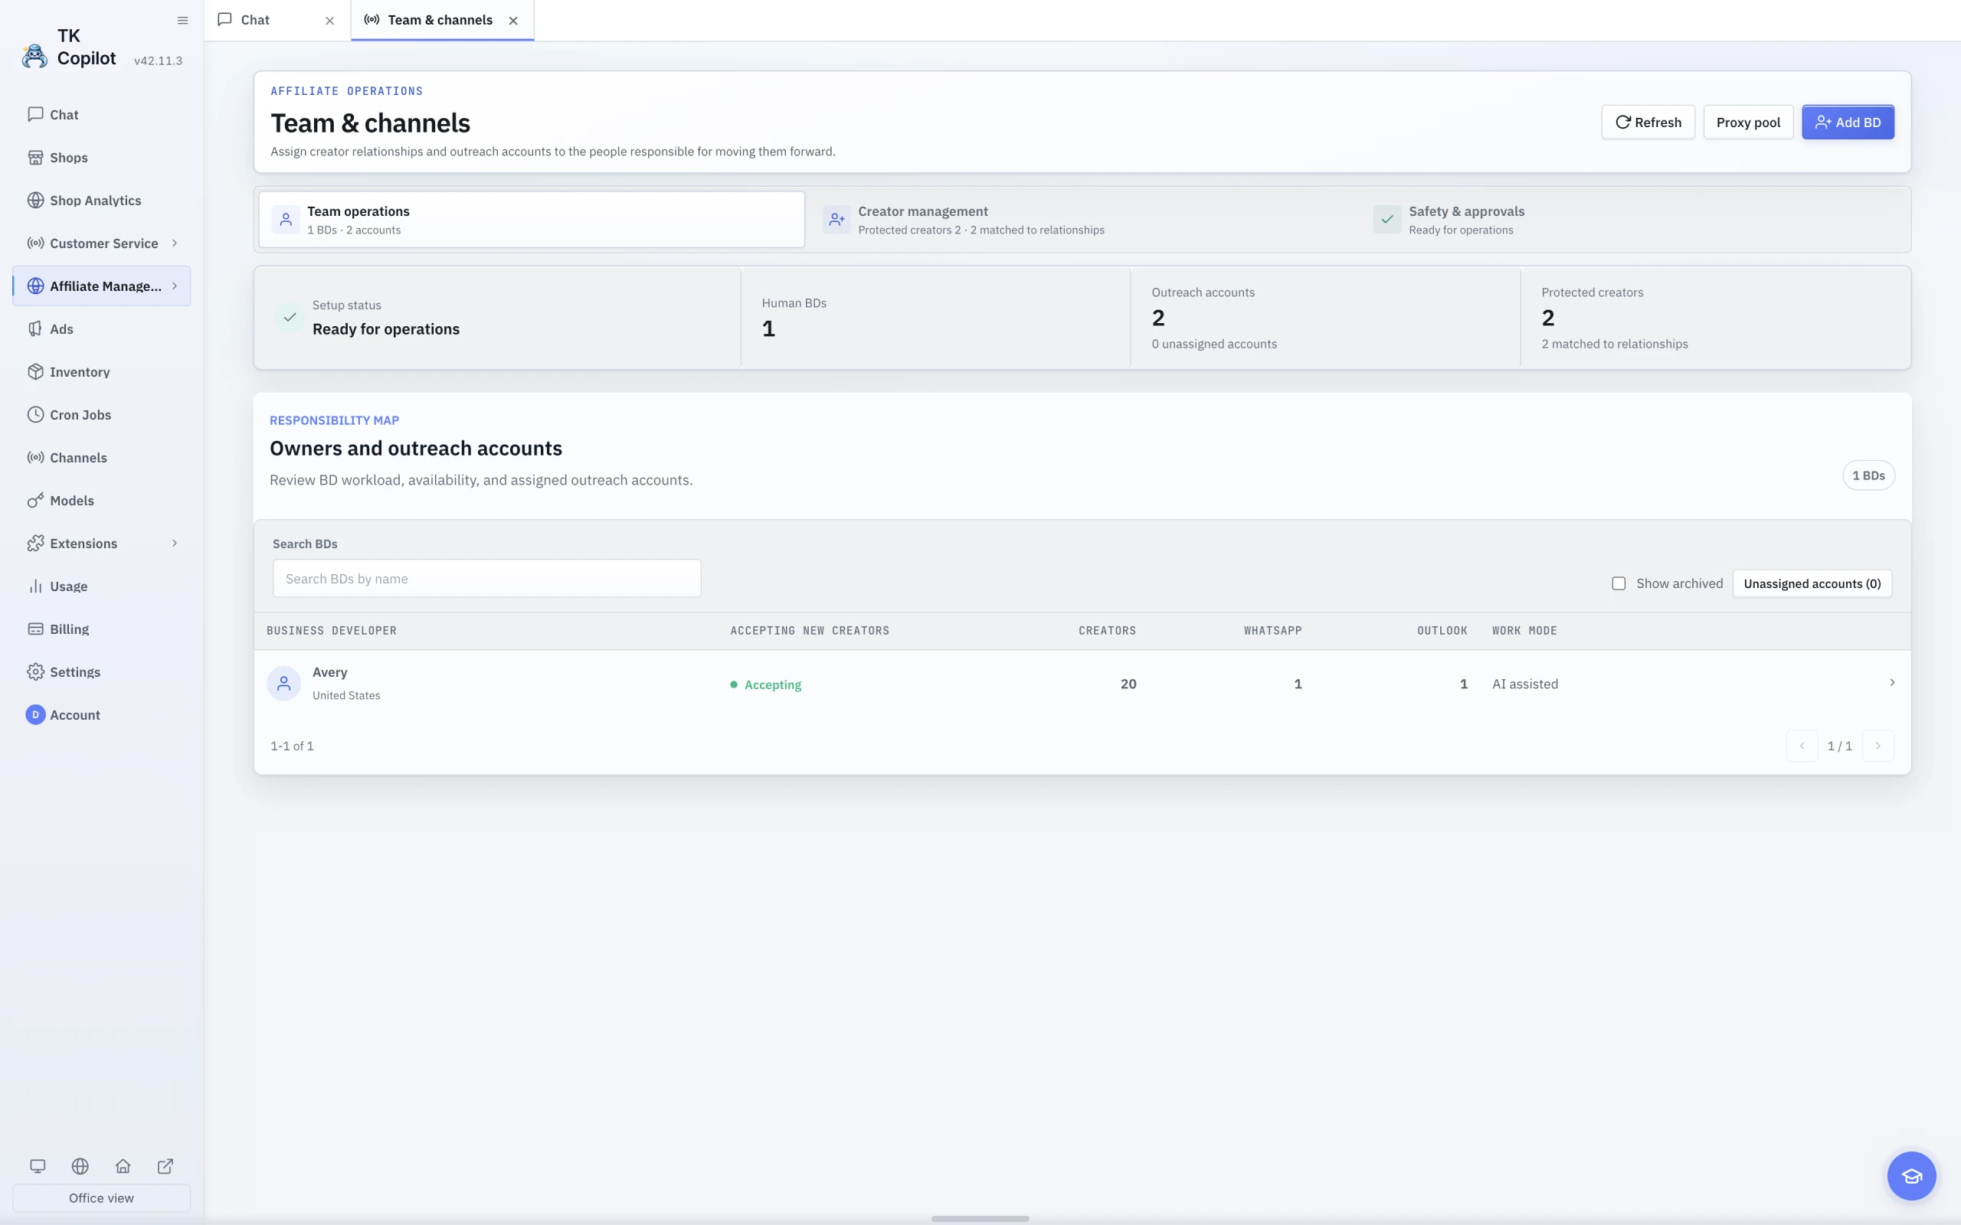
Task: Close the Chat tab
Action: tap(330, 21)
